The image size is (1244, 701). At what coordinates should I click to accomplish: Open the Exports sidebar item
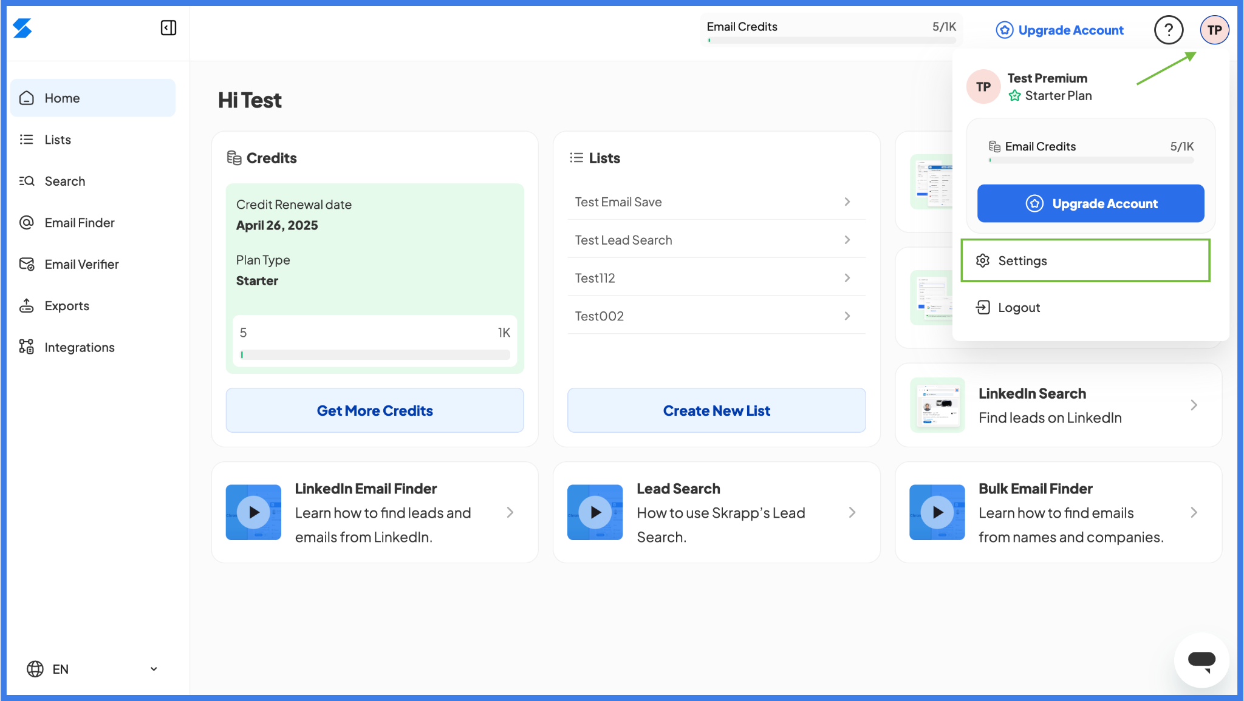67,306
